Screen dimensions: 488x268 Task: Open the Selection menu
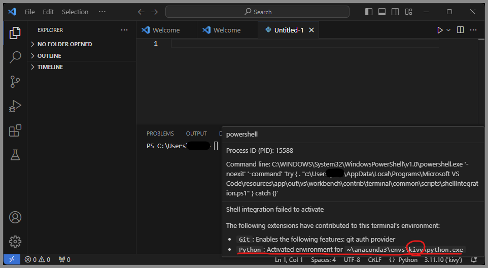pos(75,12)
